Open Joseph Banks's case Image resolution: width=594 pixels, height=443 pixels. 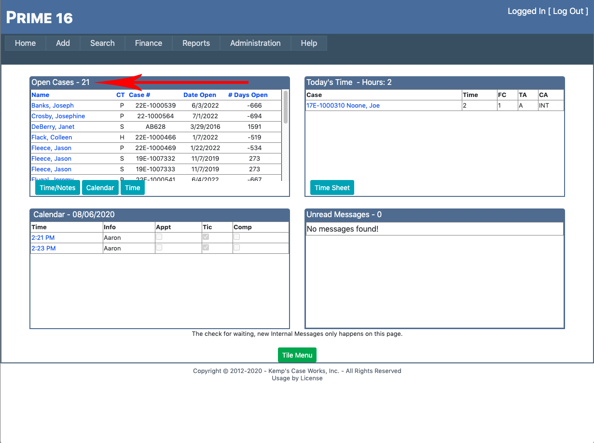pos(53,106)
